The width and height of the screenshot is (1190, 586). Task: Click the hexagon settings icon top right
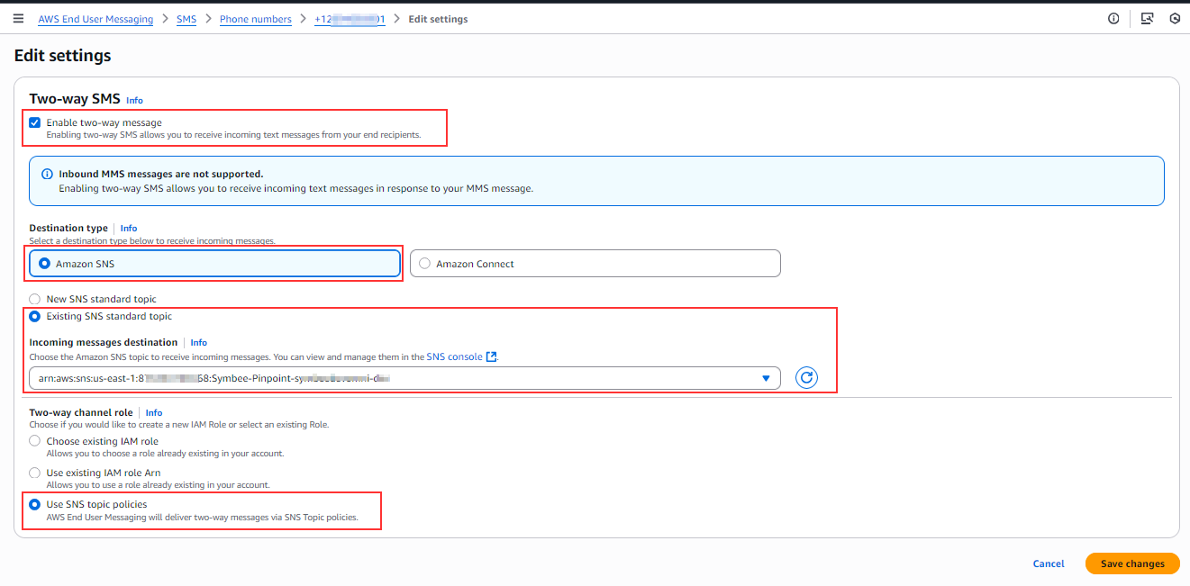[x=1175, y=19]
